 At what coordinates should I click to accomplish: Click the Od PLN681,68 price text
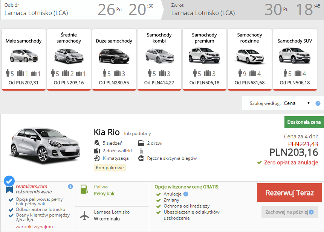250,83
